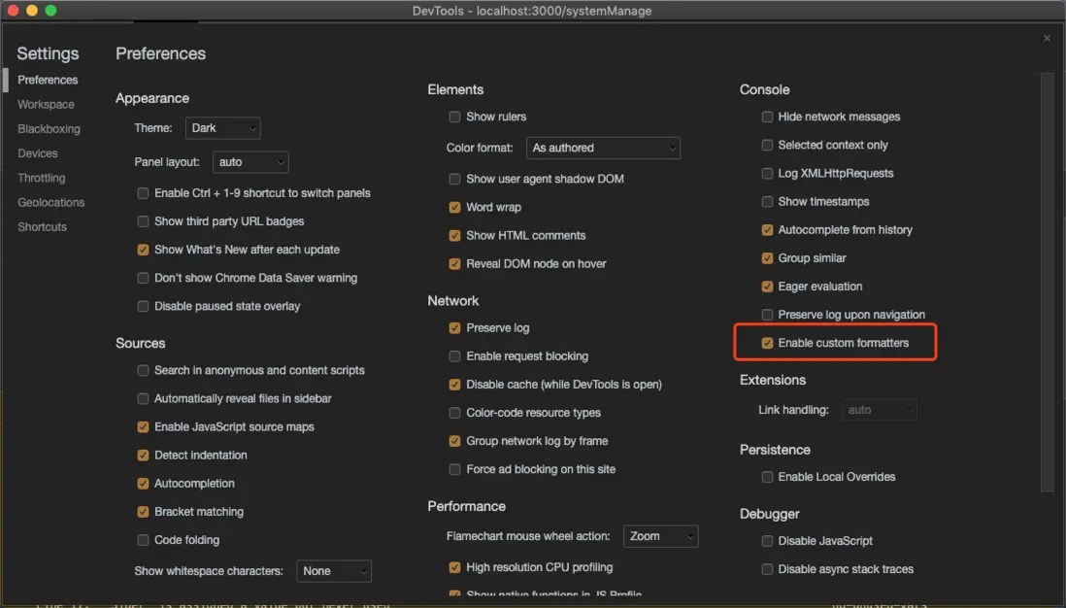The height and width of the screenshot is (608, 1066).
Task: Open the Color format dropdown
Action: click(x=602, y=148)
